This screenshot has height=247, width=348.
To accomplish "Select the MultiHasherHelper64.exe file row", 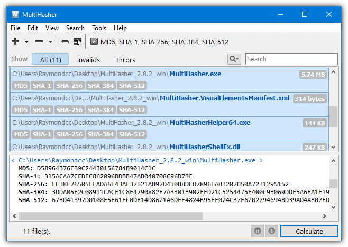I will click(x=170, y=129).
